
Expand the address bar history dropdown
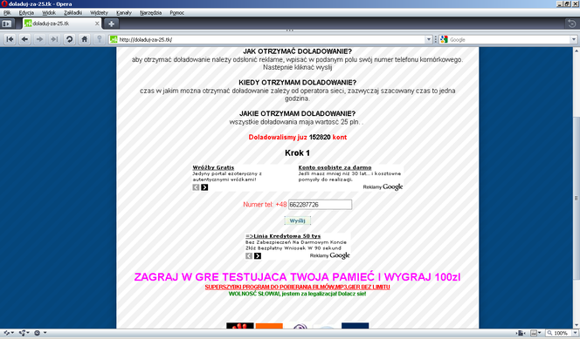[x=429, y=39]
